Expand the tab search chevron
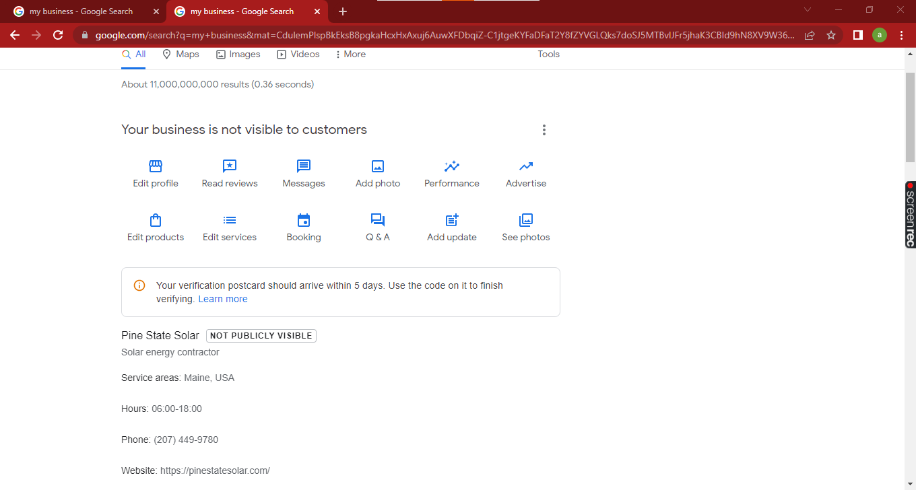 [808, 9]
